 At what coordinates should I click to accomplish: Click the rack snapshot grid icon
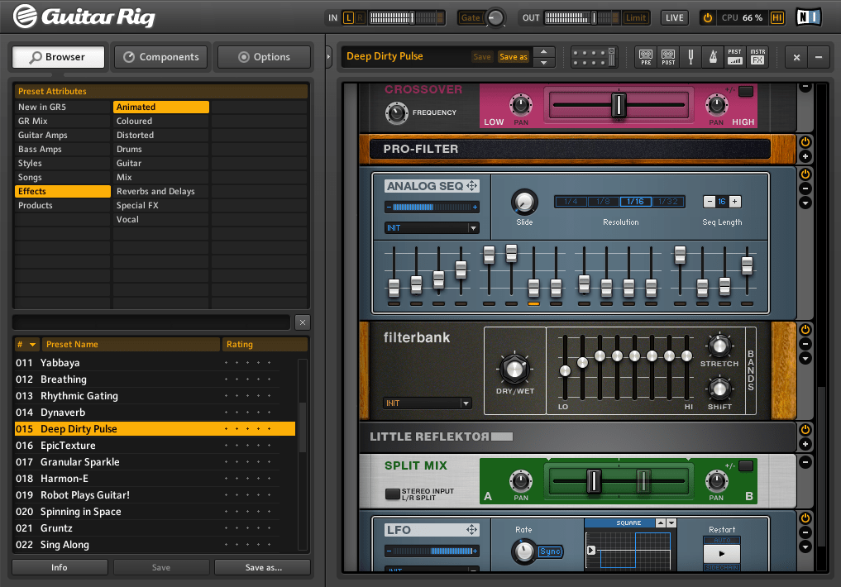(594, 57)
